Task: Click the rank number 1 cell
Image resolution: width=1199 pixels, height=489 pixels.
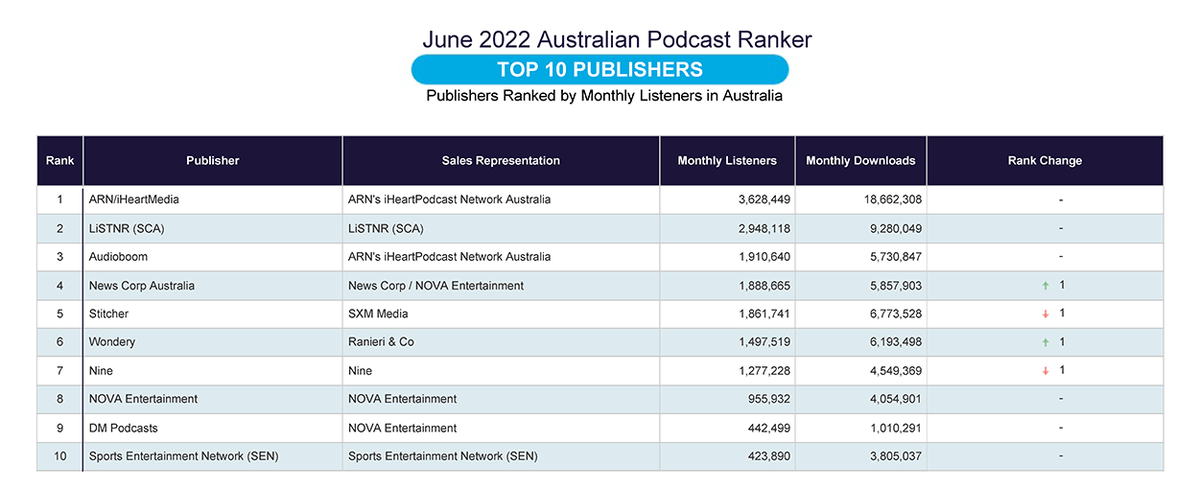Action: (x=60, y=199)
